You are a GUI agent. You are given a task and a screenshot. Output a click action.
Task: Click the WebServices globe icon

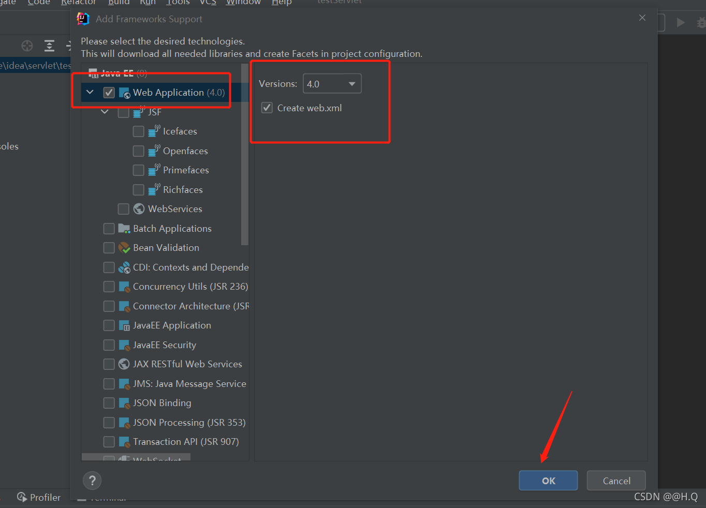tap(139, 208)
